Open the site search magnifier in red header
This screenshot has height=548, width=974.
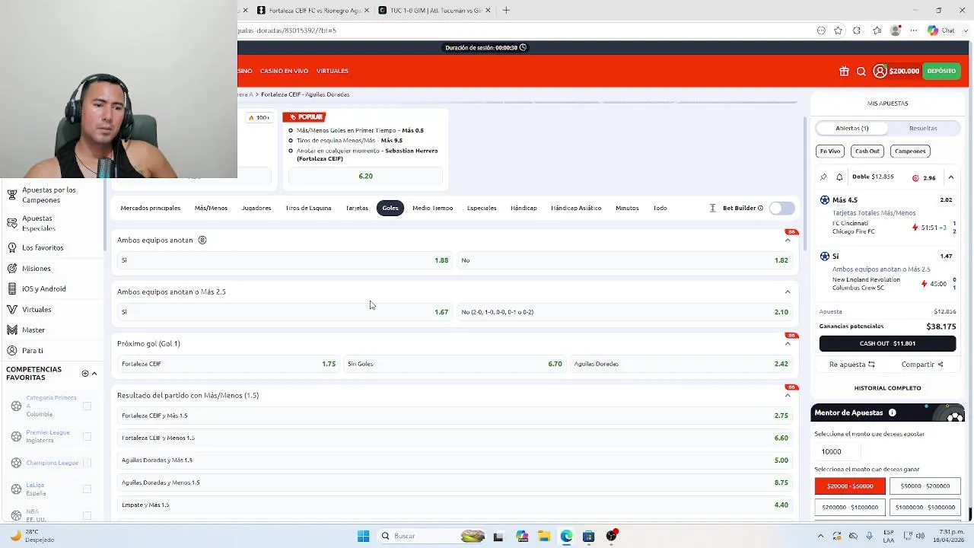(x=861, y=71)
